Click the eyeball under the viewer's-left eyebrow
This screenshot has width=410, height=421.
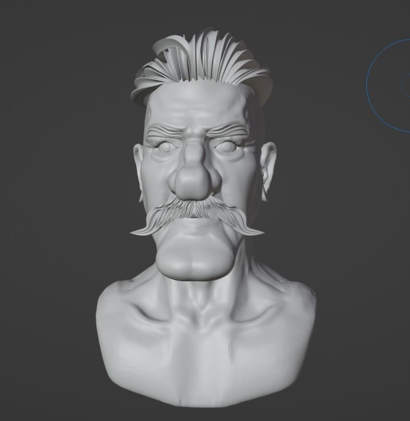click(x=167, y=147)
